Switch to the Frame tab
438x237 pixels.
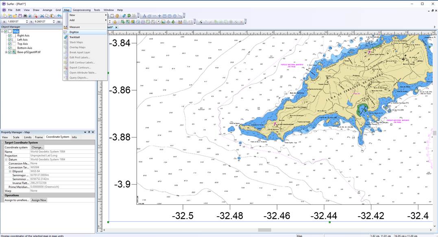coord(39,137)
